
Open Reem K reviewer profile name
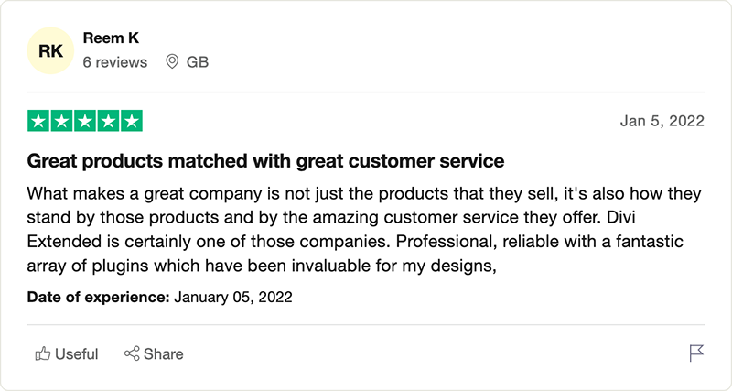click(x=111, y=38)
